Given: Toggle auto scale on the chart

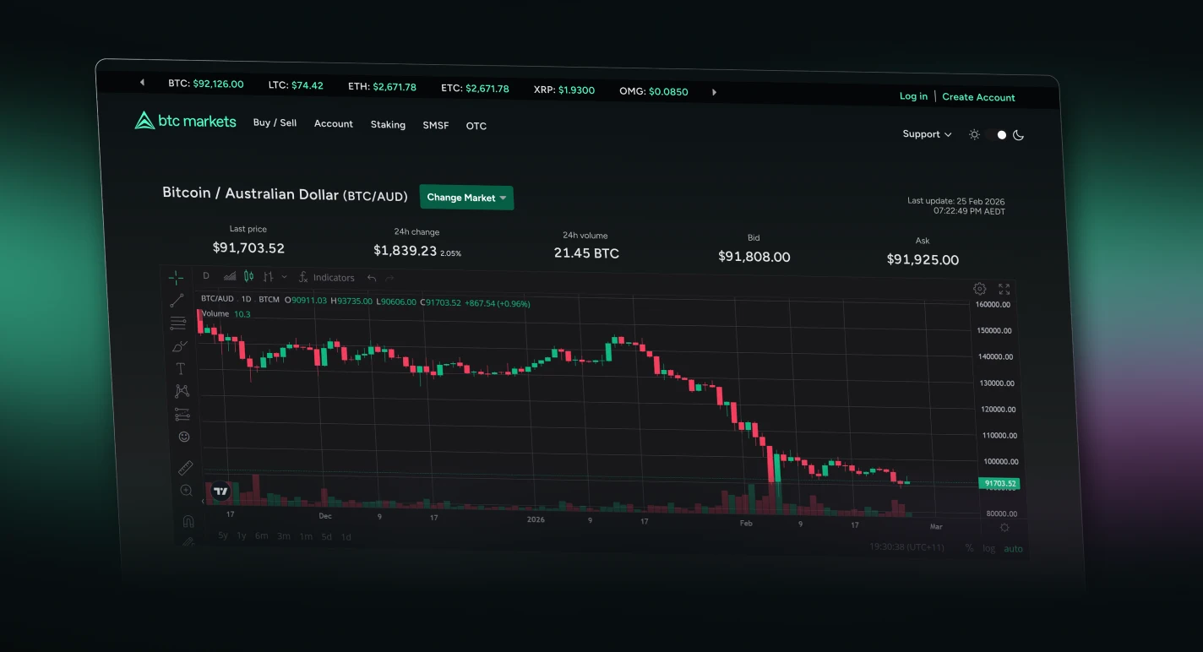Looking at the screenshot, I should coord(1013,549).
